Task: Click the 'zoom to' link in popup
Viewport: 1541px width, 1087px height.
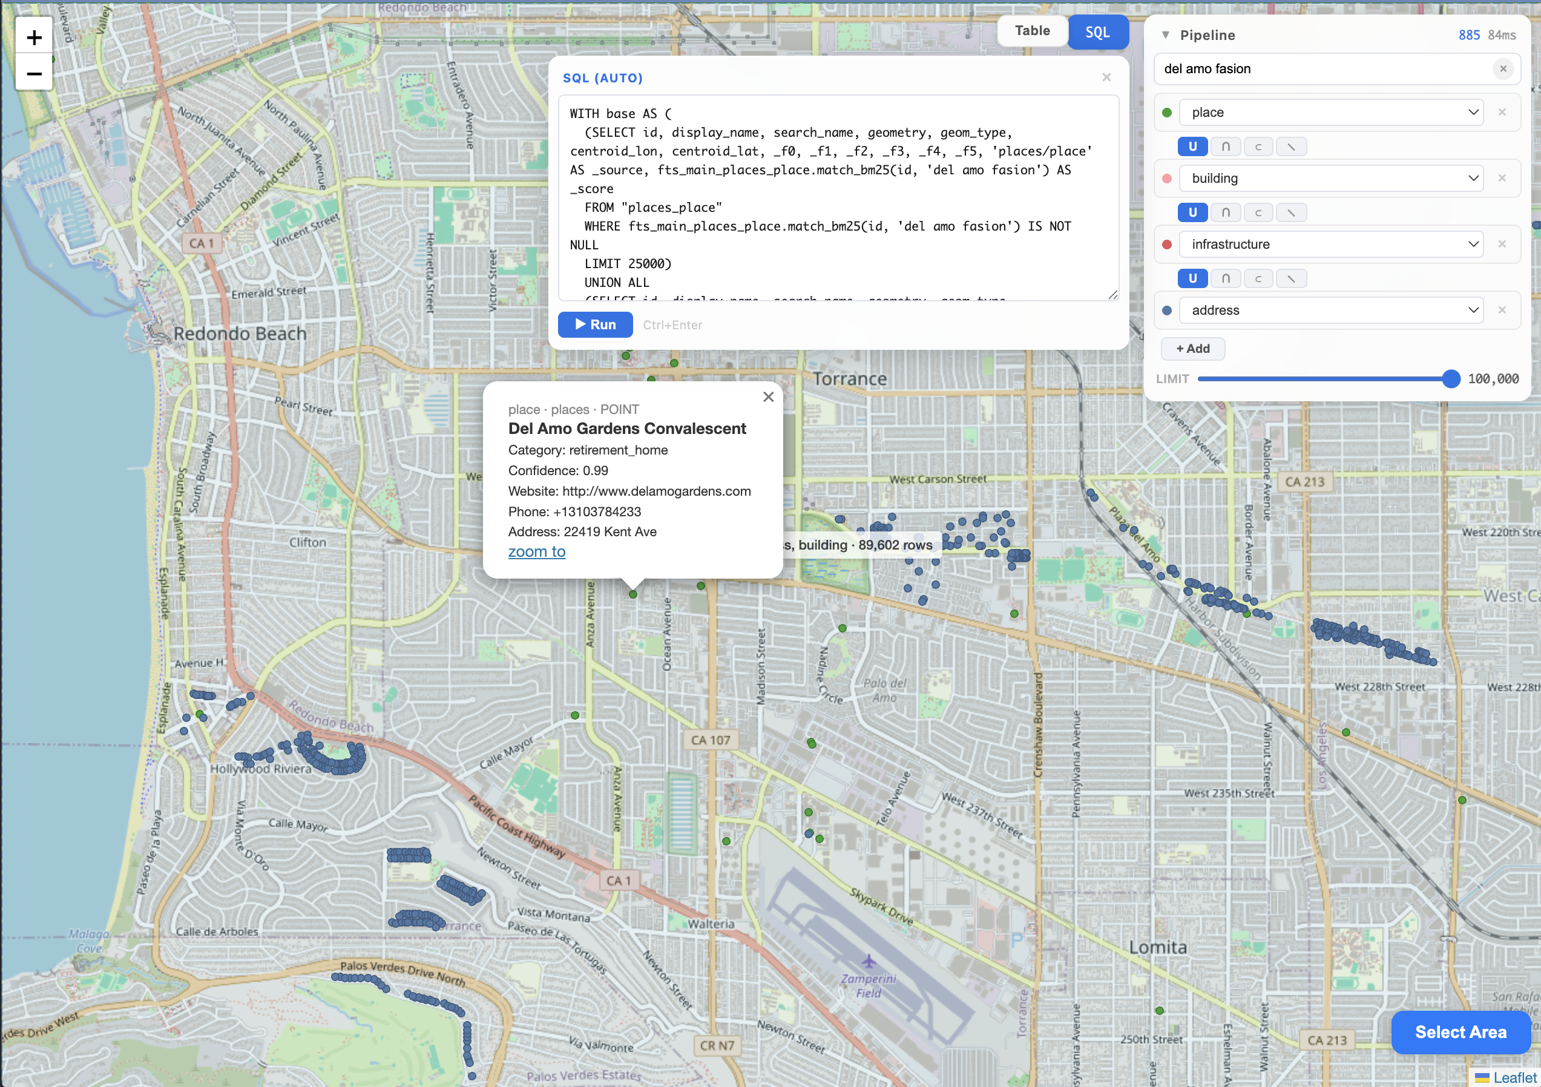Action: pos(536,551)
